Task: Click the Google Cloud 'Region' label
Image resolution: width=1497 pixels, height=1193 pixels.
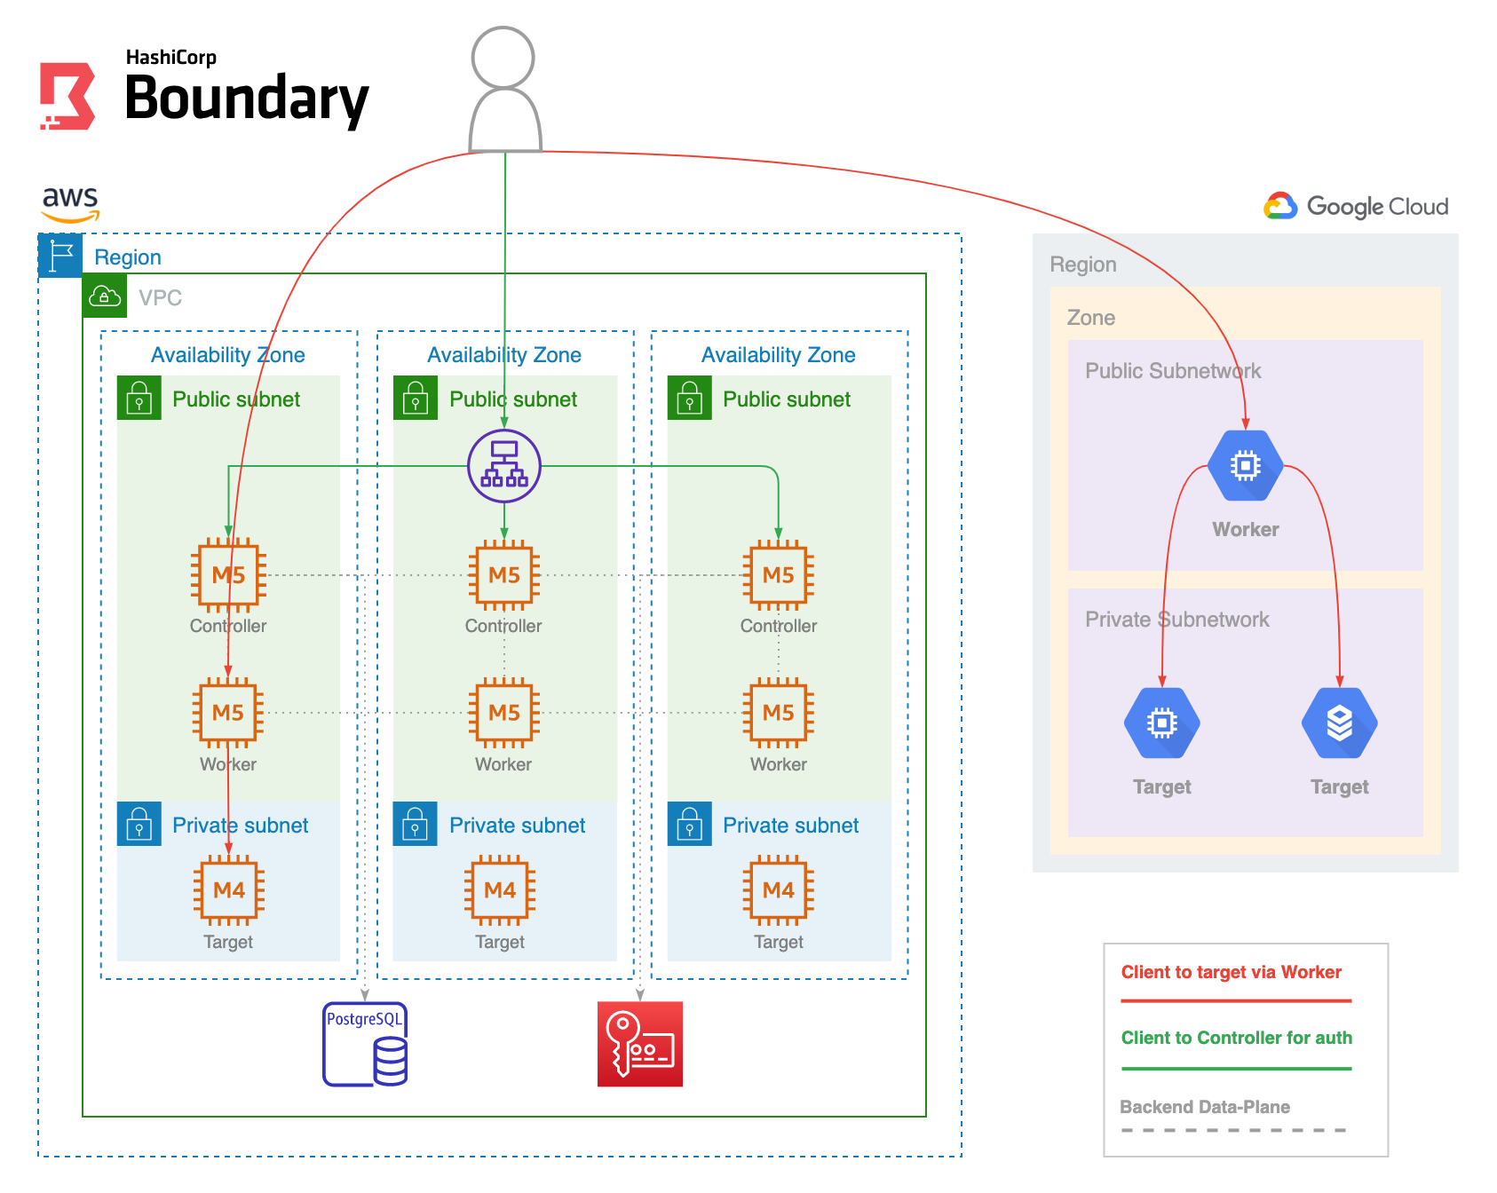Action: click(1083, 265)
